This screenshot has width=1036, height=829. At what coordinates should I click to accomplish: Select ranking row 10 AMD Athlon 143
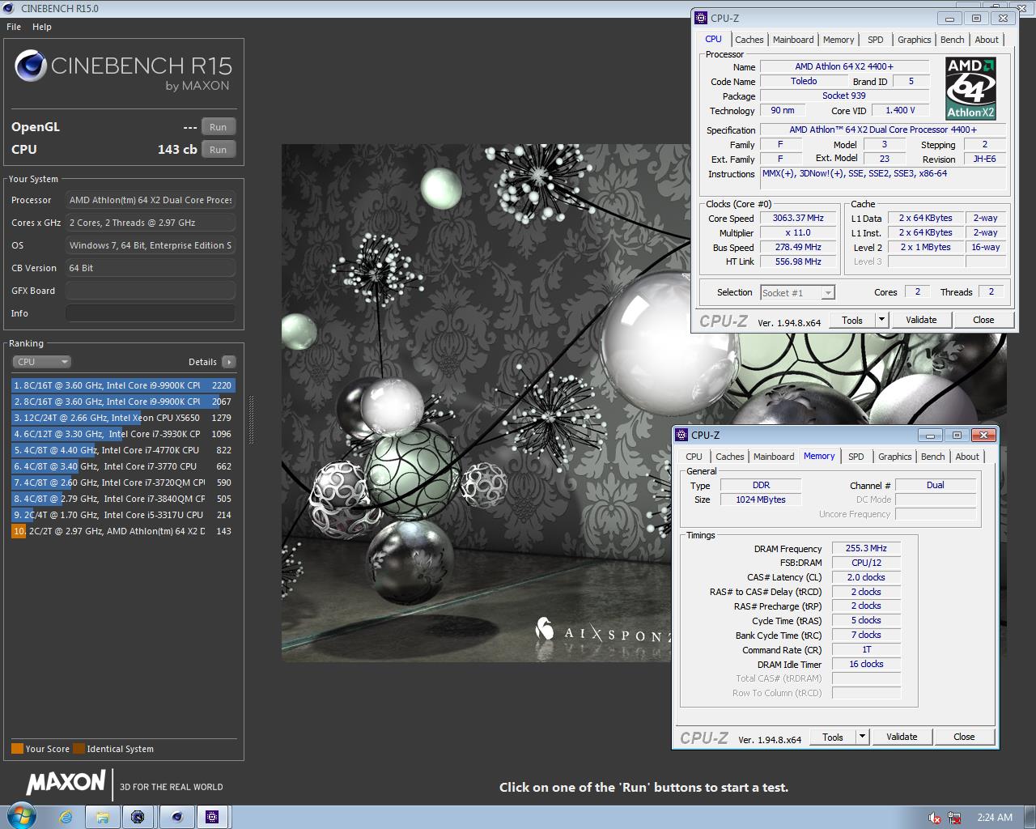click(123, 531)
